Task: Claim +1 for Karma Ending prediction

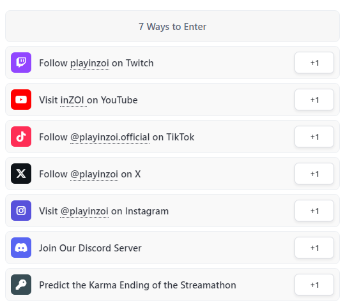Action: tap(314, 285)
